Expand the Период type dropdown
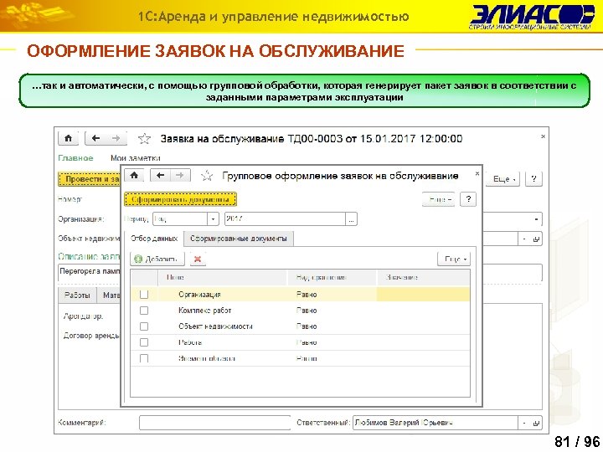Image resolution: width=603 pixels, height=452 pixels. coord(213,219)
